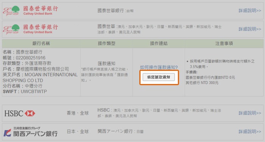The image size is (265, 142).
Task: Click the Cathay United Bank logo in the foreign currency row
Action: 30,29
